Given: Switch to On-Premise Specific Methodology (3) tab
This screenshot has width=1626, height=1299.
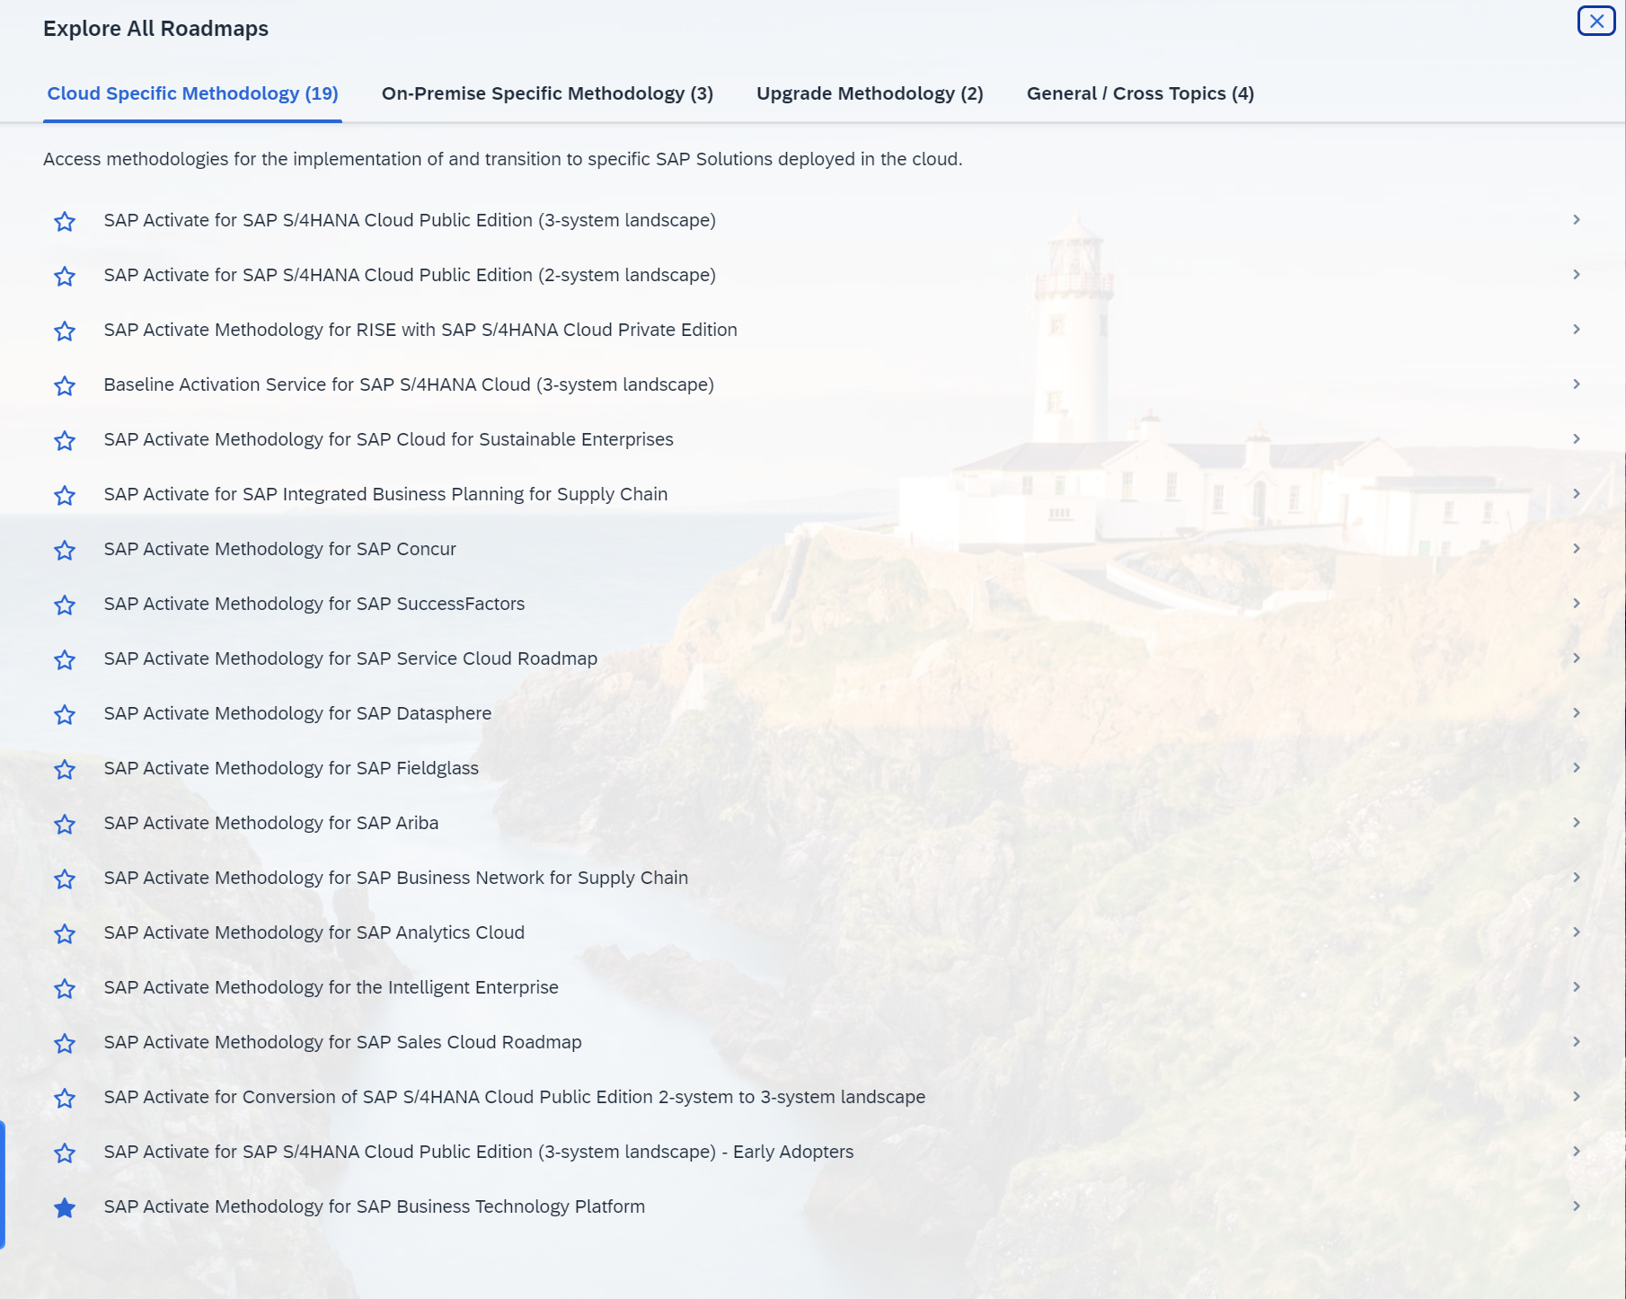Looking at the screenshot, I should click(x=547, y=93).
